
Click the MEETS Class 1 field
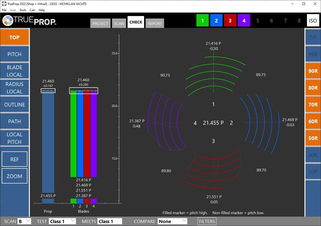pos(110,221)
